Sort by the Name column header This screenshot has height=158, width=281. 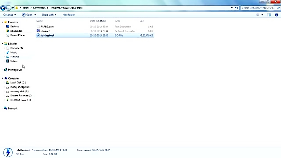40,21
